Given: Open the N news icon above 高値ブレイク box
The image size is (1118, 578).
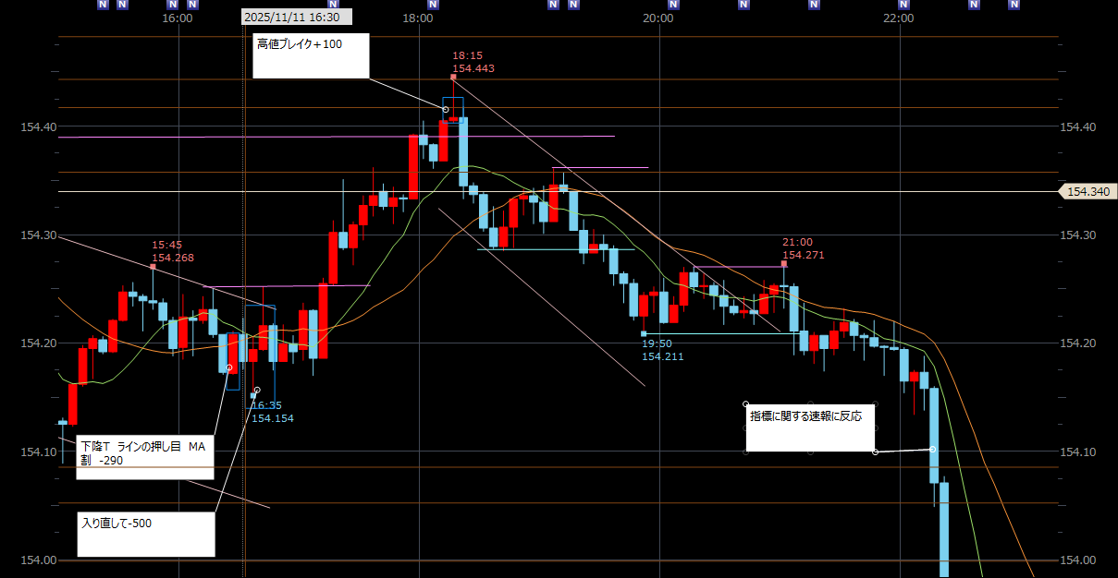Looking at the screenshot, I should click(x=332, y=5).
